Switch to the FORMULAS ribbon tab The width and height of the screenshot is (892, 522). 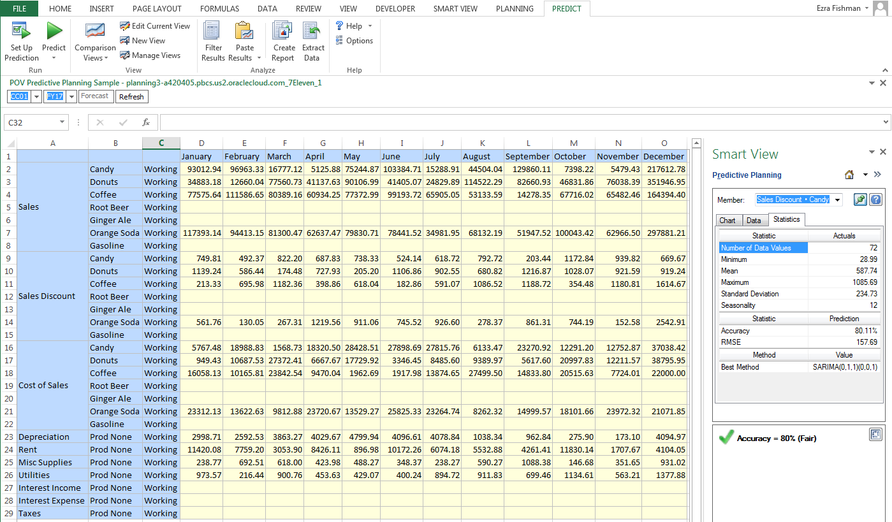pyautogui.click(x=219, y=8)
